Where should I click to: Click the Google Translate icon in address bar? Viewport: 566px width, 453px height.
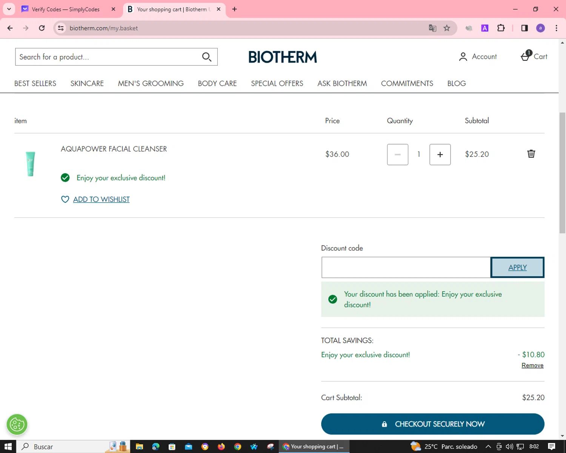pos(432,28)
